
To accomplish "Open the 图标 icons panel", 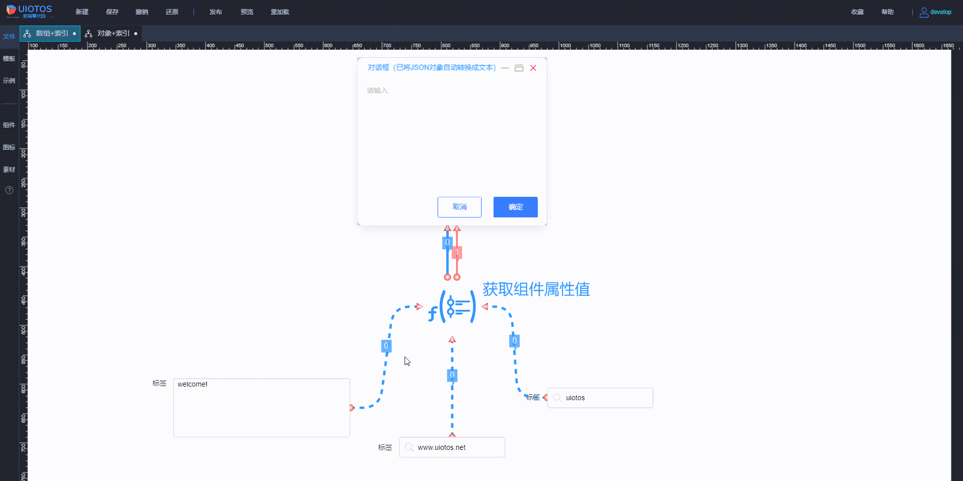I will [9, 147].
